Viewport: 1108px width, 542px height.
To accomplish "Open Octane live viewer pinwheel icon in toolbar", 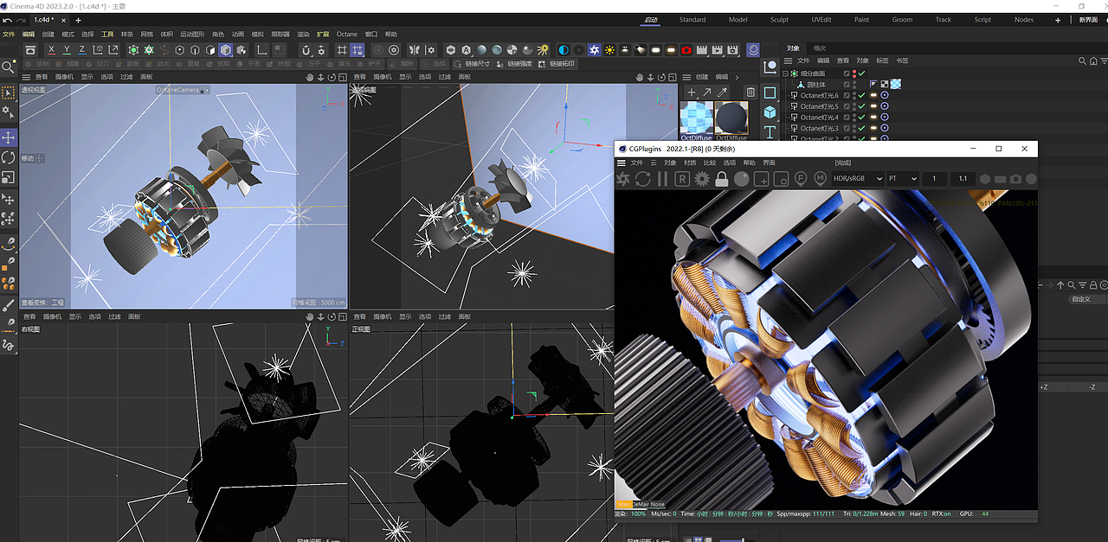I will (594, 50).
